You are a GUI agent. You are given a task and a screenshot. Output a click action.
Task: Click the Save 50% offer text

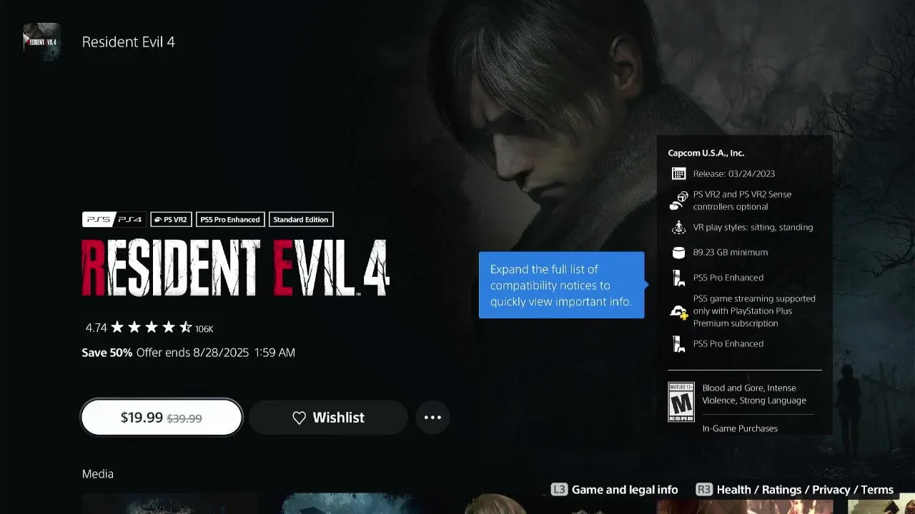[x=189, y=353]
